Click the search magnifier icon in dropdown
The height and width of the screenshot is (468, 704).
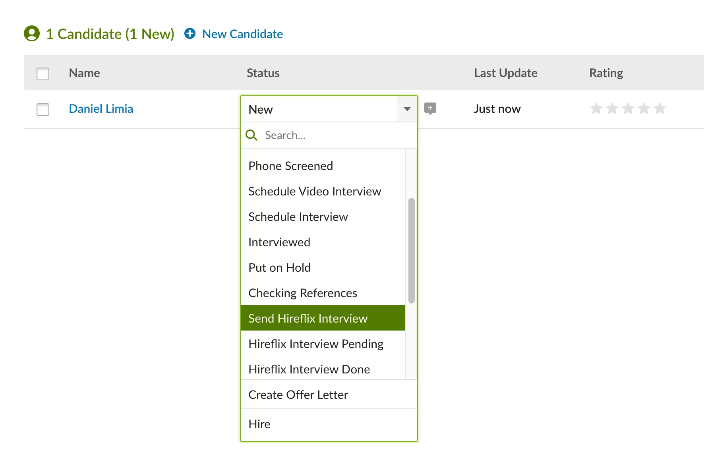[251, 135]
